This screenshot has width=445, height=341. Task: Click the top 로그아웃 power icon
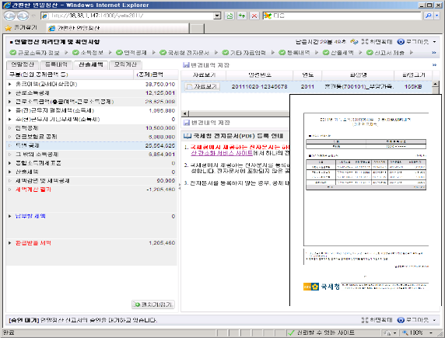coord(401,42)
